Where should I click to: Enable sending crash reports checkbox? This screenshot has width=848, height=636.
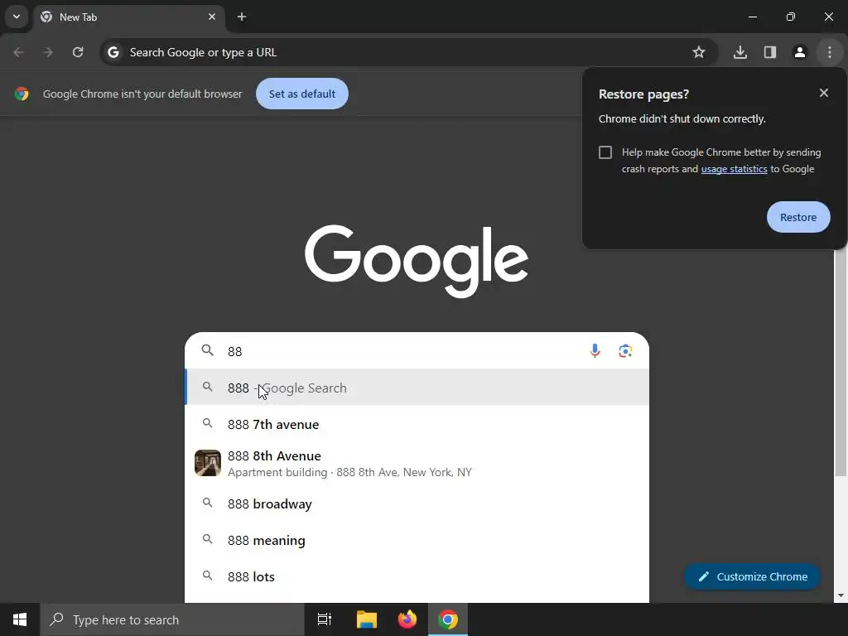(x=605, y=152)
